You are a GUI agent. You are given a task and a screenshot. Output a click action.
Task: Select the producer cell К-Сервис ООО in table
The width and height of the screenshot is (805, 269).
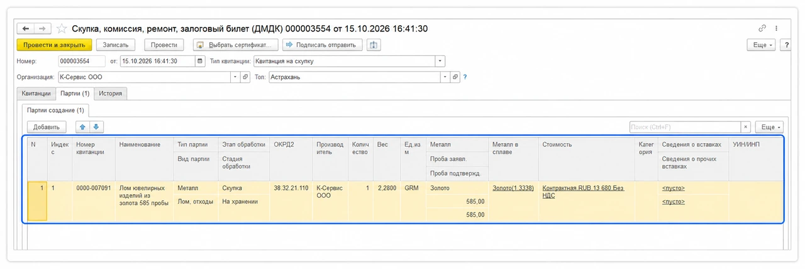(331, 201)
